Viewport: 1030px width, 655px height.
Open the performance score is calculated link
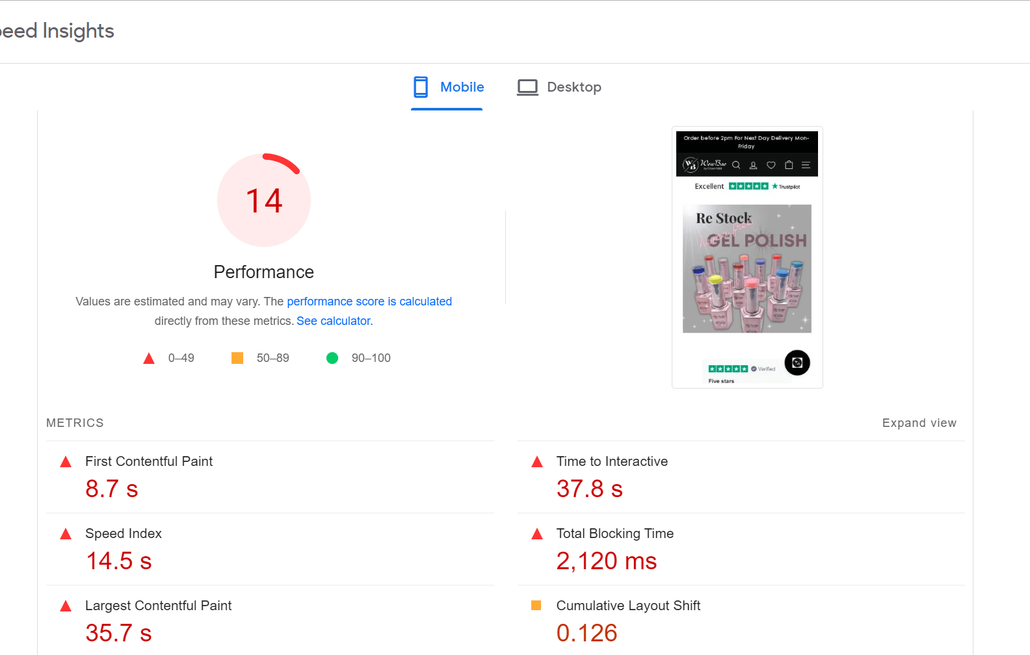[x=369, y=302]
